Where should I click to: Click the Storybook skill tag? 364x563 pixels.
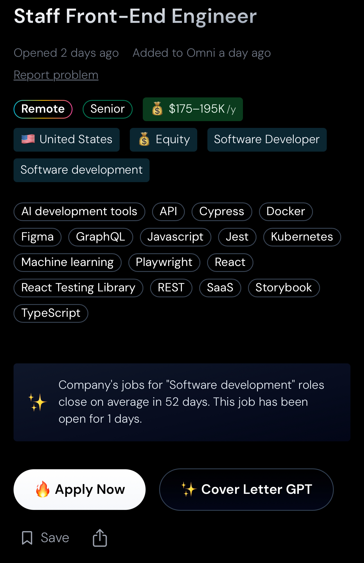[x=284, y=288]
